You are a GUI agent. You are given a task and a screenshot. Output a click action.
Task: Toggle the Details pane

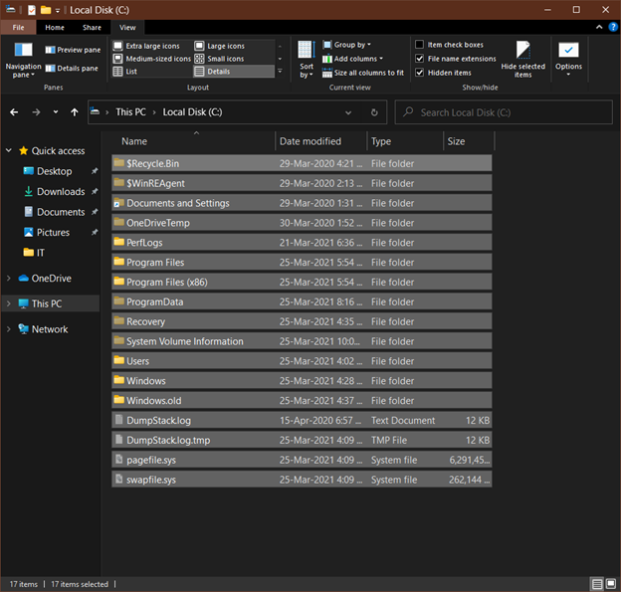72,69
